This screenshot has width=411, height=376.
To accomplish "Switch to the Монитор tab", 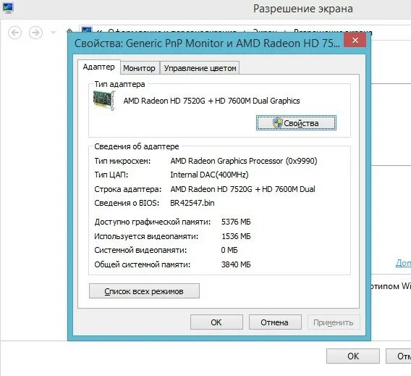I will [139, 68].
